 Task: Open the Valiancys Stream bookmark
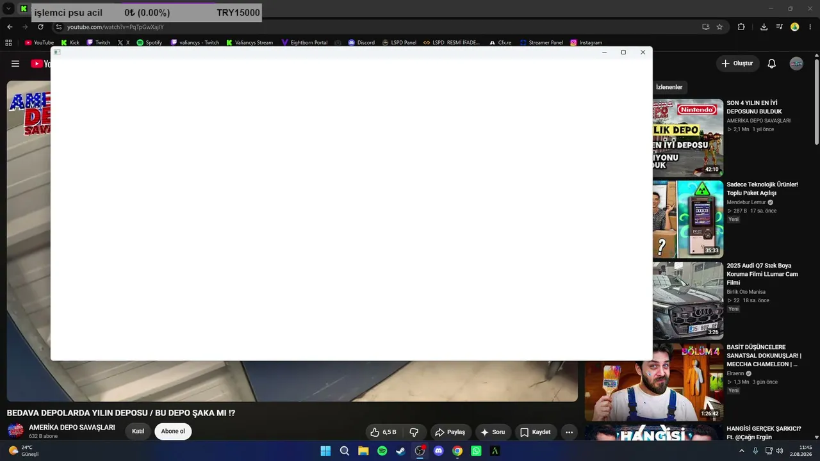click(249, 43)
